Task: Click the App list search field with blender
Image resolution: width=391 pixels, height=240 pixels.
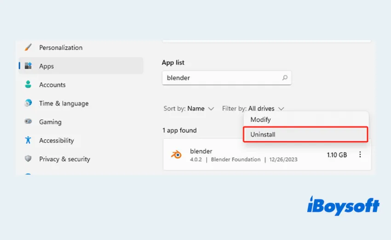Action: (227, 78)
